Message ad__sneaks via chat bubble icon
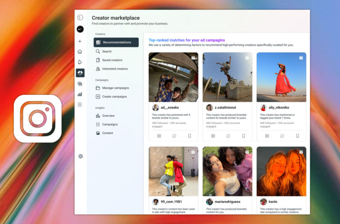The height and width of the screenshot is (224, 340). click(x=174, y=136)
